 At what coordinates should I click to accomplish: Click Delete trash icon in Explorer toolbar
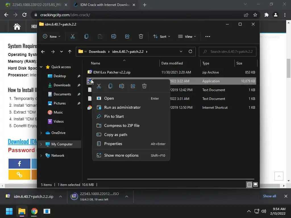coord(141,37)
